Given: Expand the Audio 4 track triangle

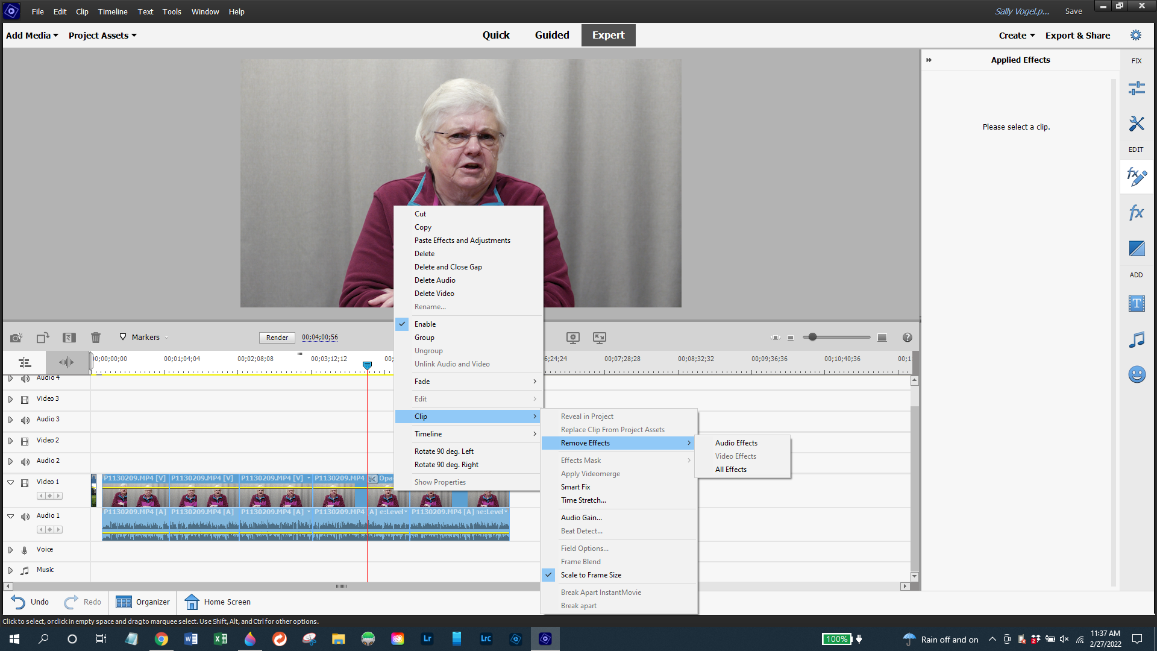Looking at the screenshot, I should pyautogui.click(x=10, y=378).
